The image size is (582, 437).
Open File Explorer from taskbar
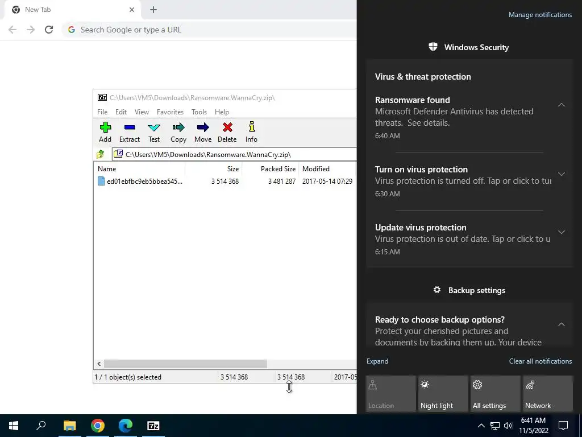pyautogui.click(x=69, y=426)
